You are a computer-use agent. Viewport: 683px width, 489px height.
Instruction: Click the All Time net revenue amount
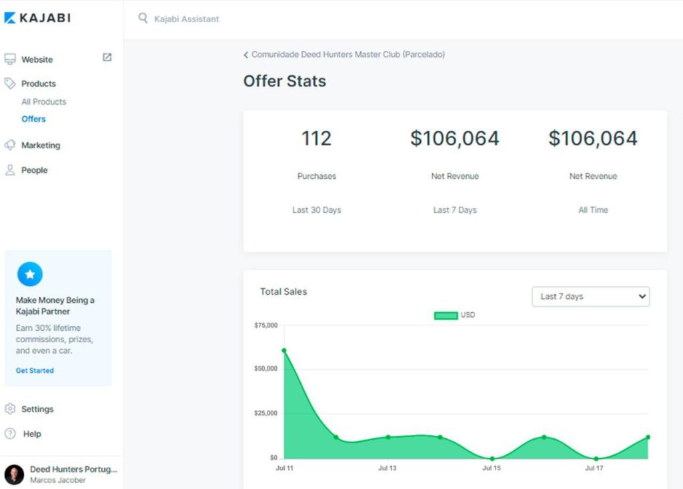[x=593, y=138]
